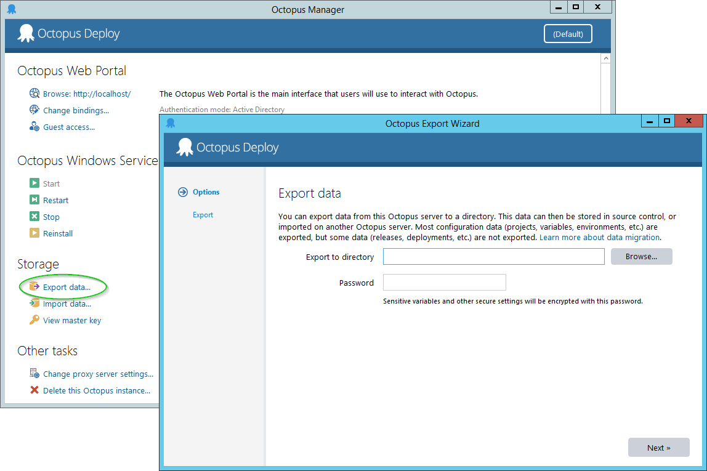Open the Import data link

(67, 304)
